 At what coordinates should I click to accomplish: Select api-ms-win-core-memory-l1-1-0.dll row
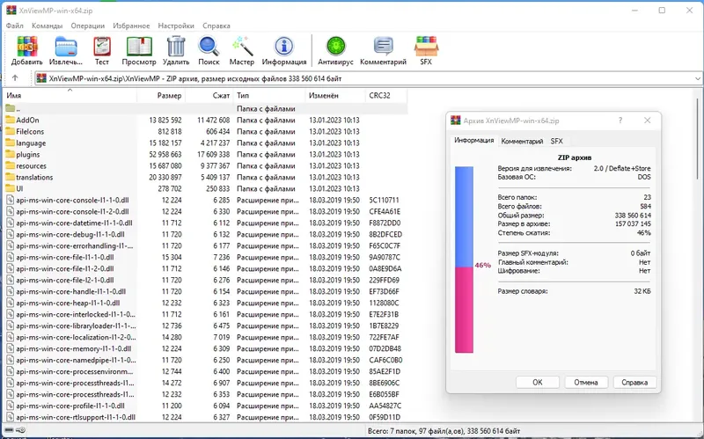click(206, 348)
